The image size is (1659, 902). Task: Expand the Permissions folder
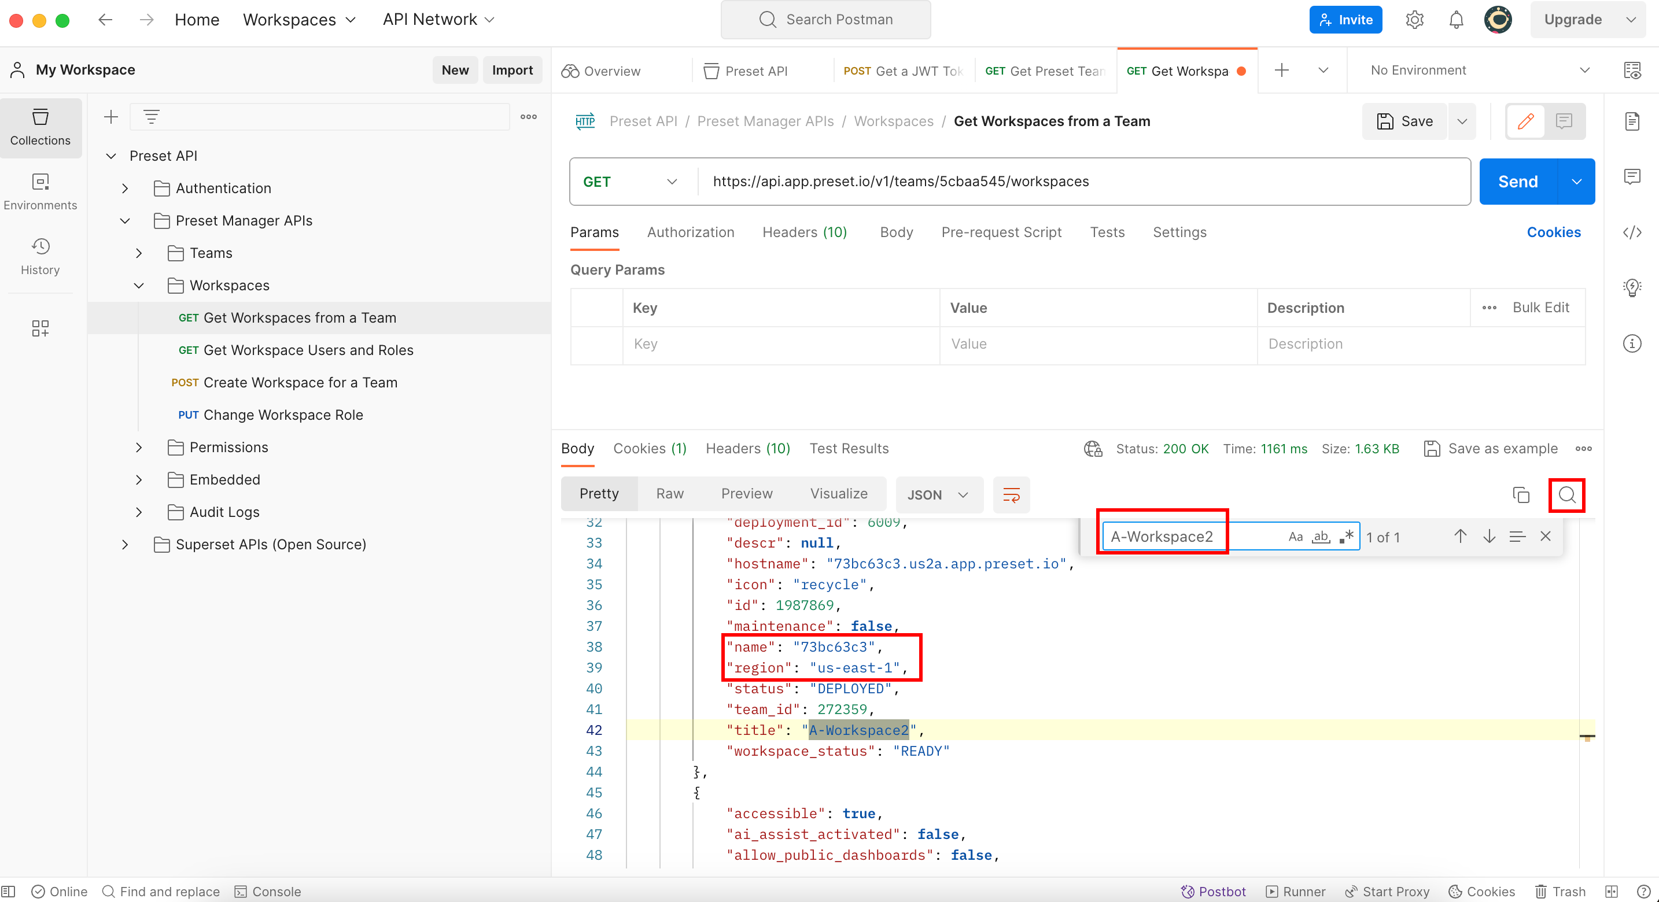(x=139, y=448)
